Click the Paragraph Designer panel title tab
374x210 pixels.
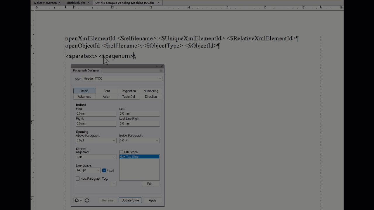(x=86, y=71)
